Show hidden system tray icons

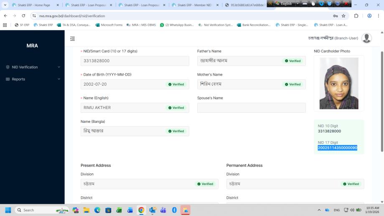pyautogui.click(x=319, y=210)
